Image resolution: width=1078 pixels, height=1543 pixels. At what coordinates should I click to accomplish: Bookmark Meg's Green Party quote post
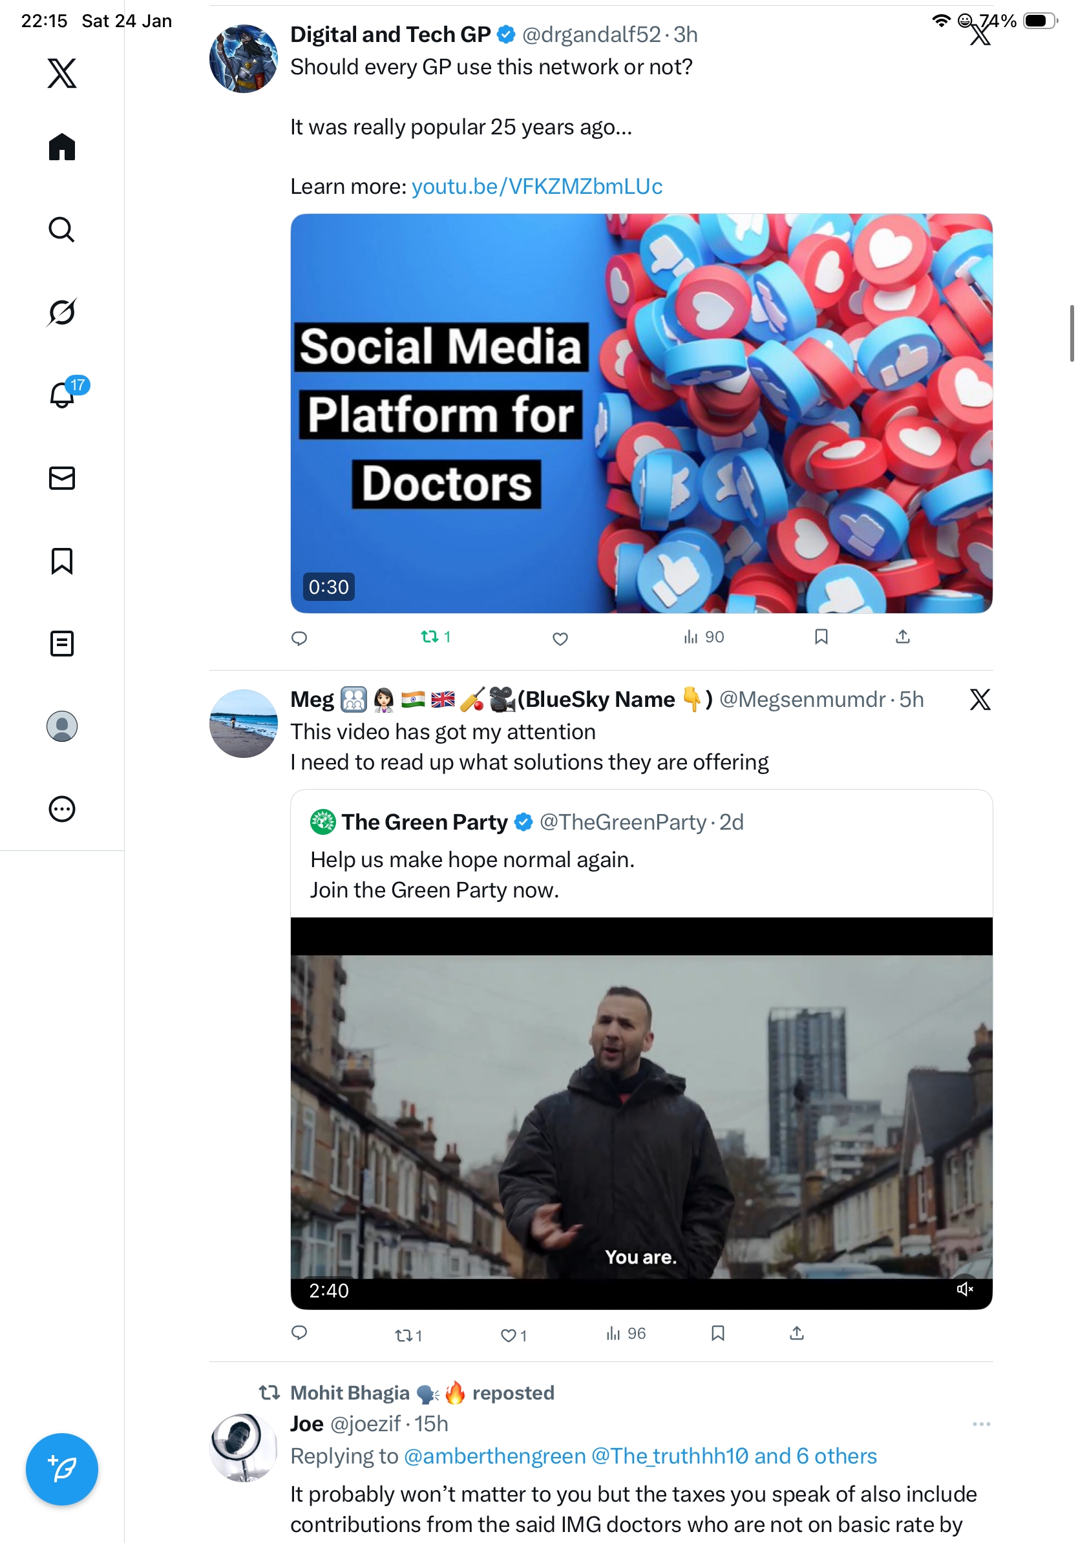point(717,1333)
